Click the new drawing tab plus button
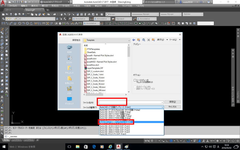240x150 pixels. coord(48,10)
